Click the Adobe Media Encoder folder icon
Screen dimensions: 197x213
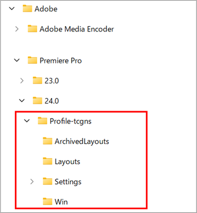point(32,29)
